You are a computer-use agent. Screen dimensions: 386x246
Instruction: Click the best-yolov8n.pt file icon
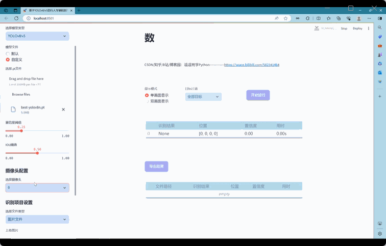[x=13, y=110]
